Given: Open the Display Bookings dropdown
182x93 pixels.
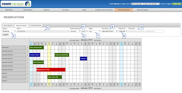Looking at the screenshot, I should click(x=9, y=31).
